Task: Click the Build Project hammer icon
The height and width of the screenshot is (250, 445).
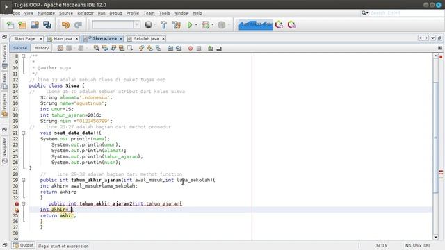Action: pyautogui.click(x=164, y=25)
